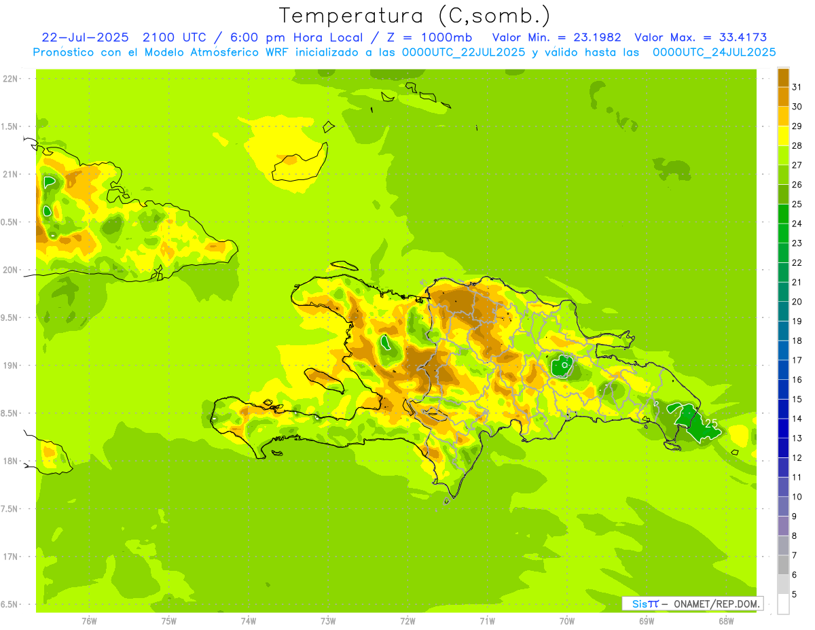Image resolution: width=815 pixels, height=630 pixels.
Task: Click the "68W" longitude label
Action: click(726, 620)
